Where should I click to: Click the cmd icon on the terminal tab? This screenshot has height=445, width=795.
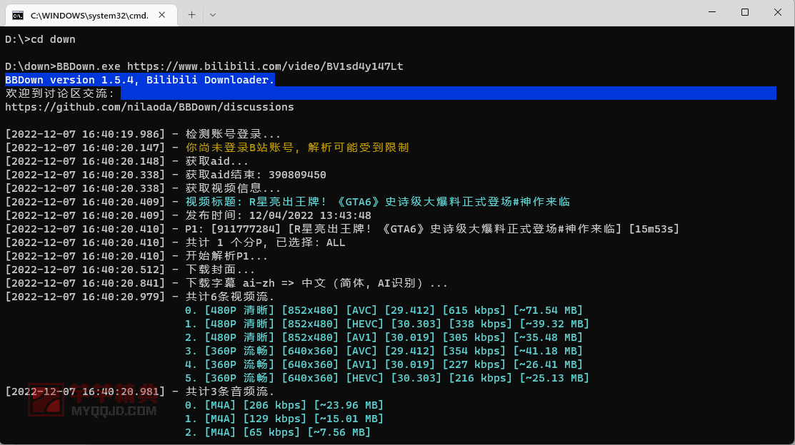pos(18,15)
